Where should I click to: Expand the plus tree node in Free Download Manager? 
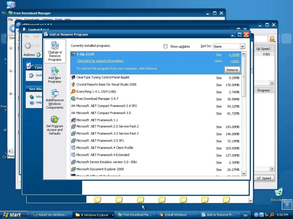click(x=11, y=94)
